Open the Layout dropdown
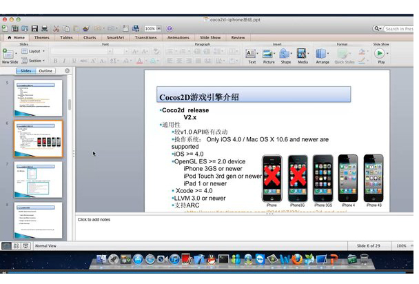 click(33, 51)
